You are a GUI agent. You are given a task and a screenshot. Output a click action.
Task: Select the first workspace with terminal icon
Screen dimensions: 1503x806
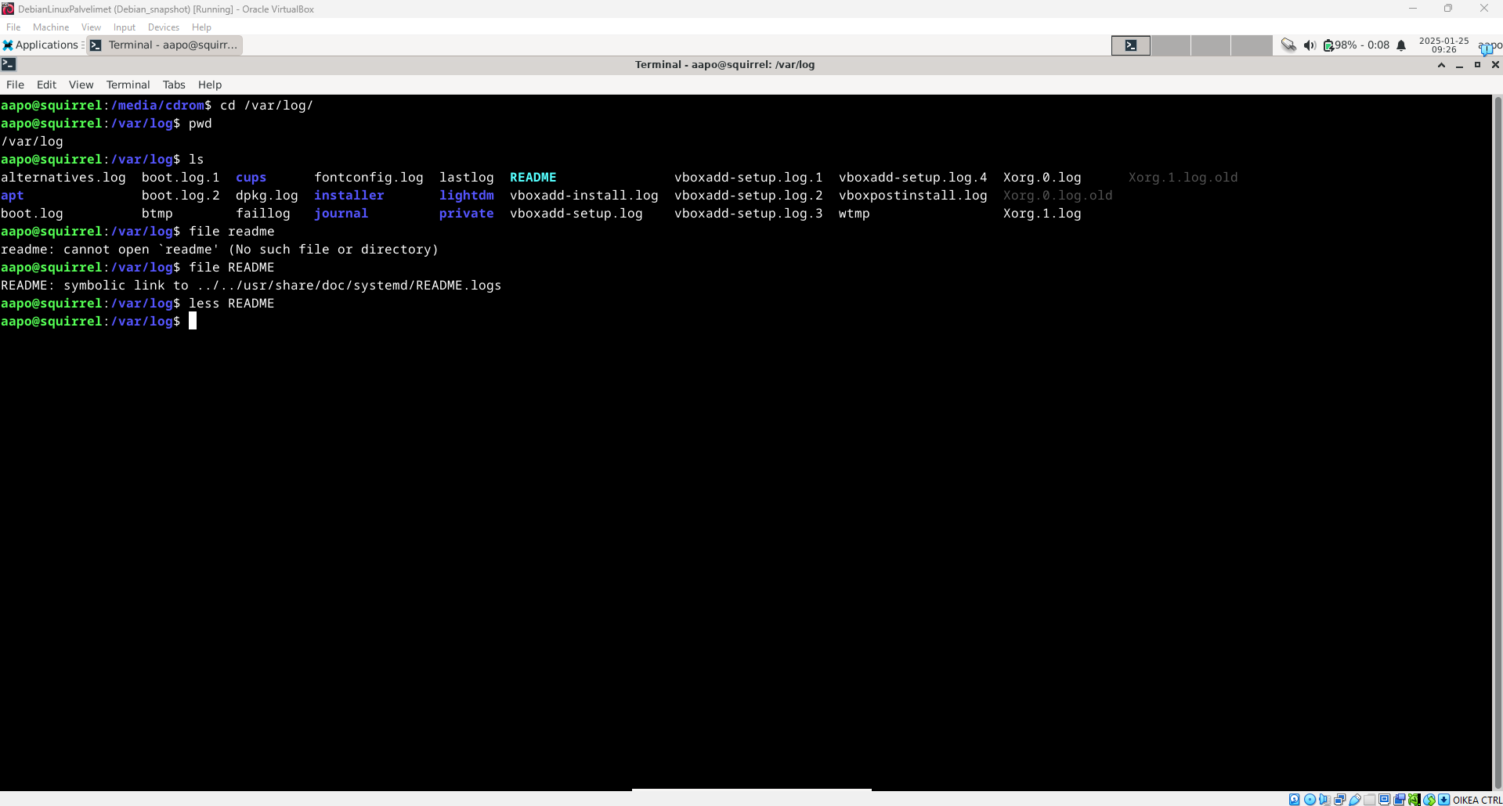click(1130, 45)
